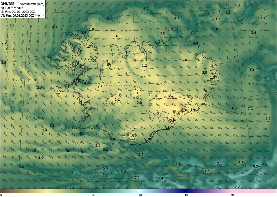Click the map value 4.8

[195, 43]
